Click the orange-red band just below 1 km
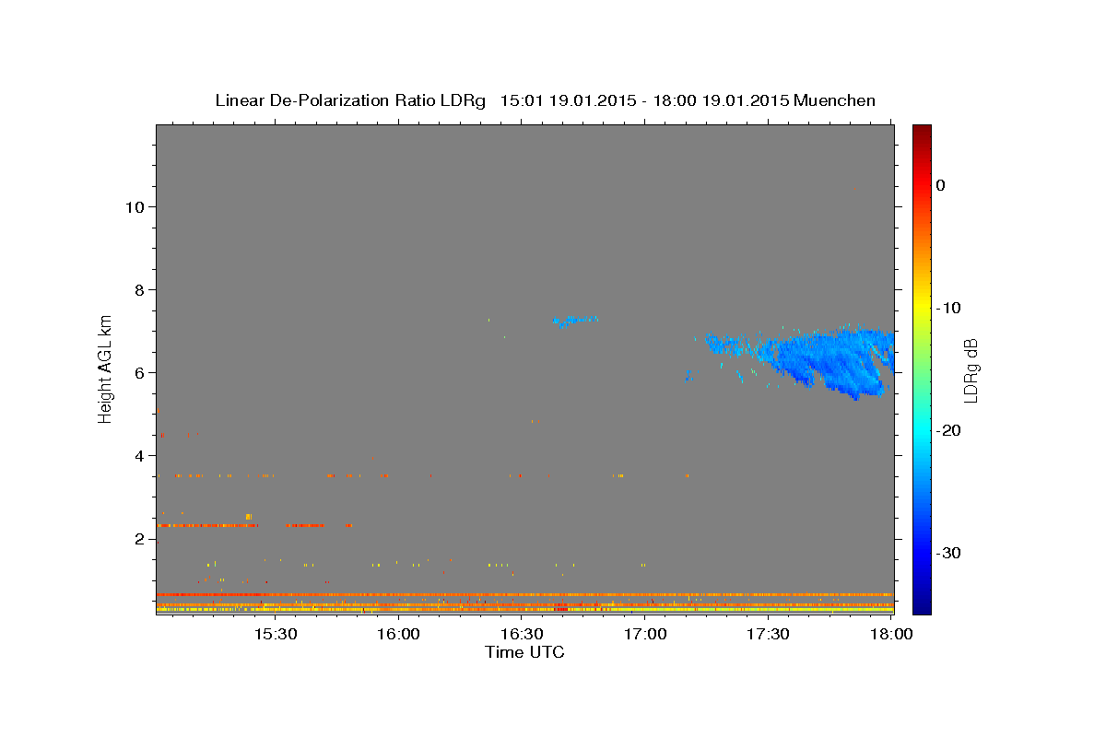 (x=524, y=595)
